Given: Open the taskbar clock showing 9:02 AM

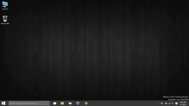Looking at the screenshot, I should pos(183,103).
